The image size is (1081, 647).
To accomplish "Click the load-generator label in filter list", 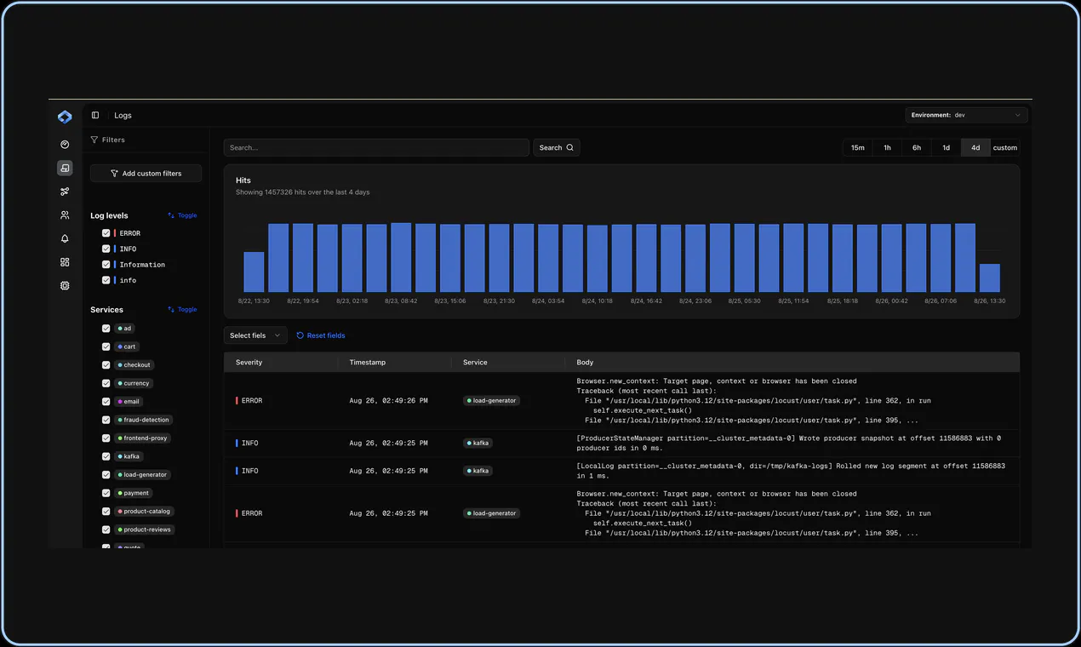I will coord(142,475).
